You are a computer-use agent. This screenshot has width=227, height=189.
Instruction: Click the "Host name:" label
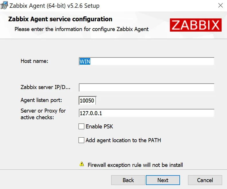[34, 61]
